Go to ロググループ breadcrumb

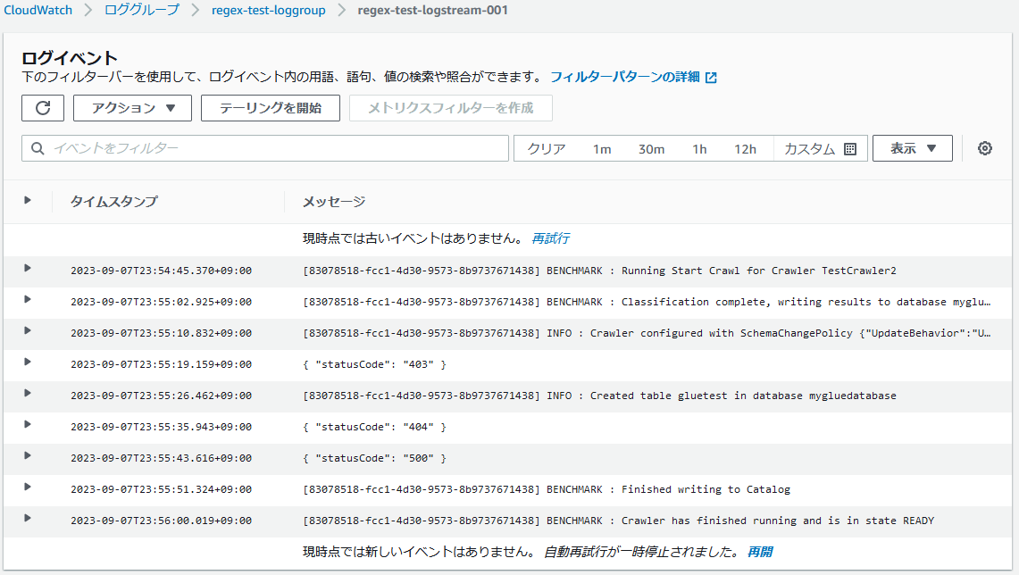pos(142,11)
